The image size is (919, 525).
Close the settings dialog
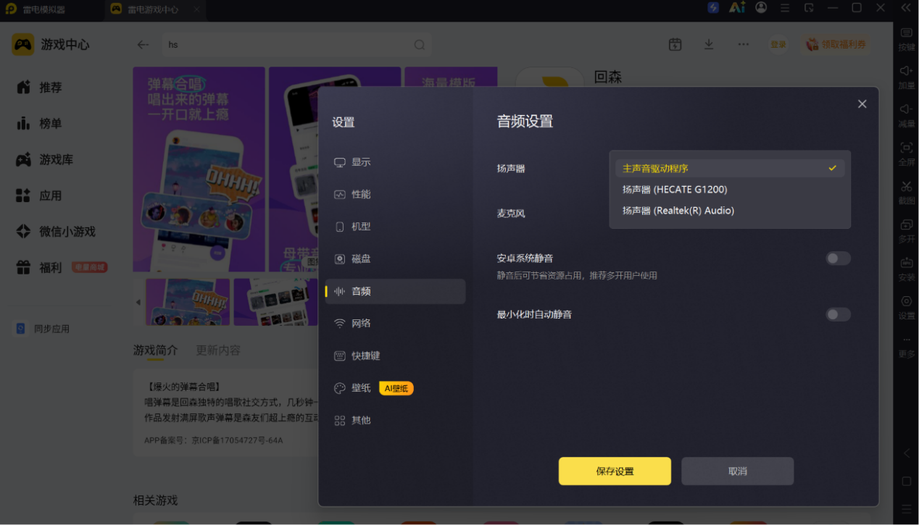click(862, 104)
